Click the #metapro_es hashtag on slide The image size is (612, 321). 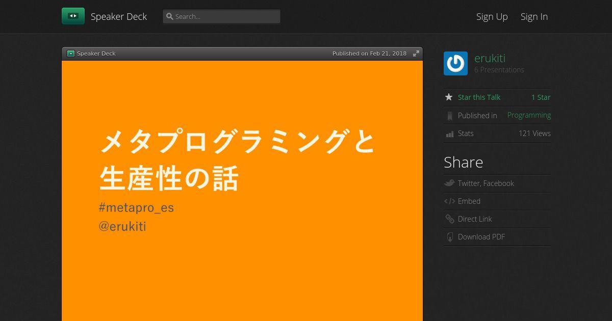pyautogui.click(x=136, y=208)
